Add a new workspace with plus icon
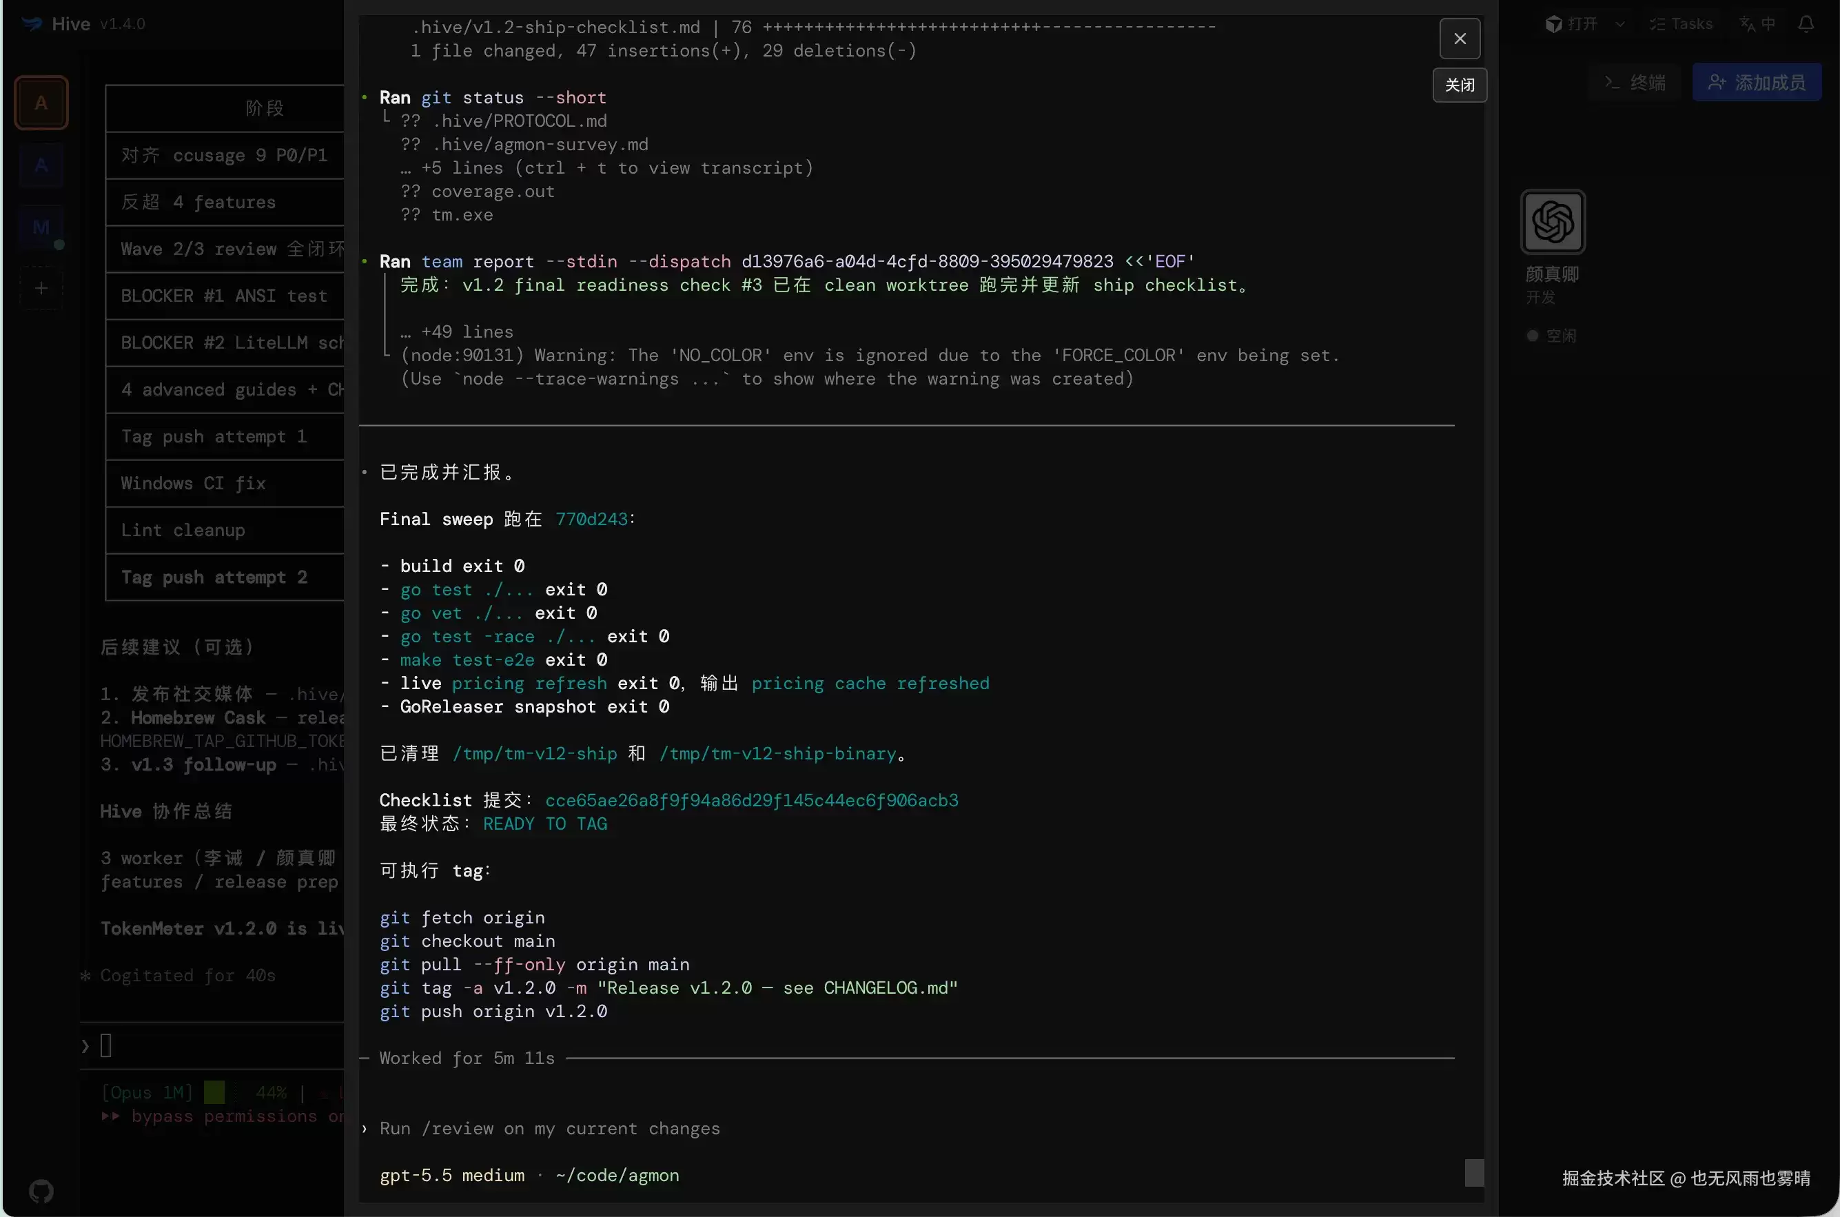 41,288
